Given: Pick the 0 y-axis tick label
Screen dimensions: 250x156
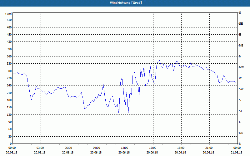Looking at the screenshot, I should point(11,144).
